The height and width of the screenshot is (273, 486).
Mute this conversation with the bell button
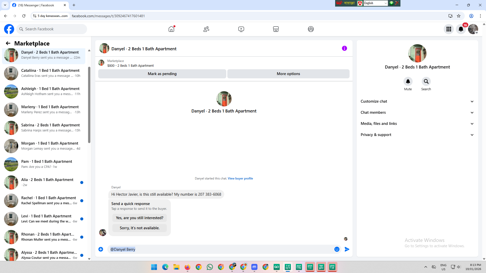[408, 81]
